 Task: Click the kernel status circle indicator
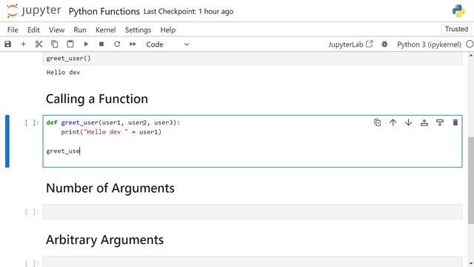[x=470, y=44]
